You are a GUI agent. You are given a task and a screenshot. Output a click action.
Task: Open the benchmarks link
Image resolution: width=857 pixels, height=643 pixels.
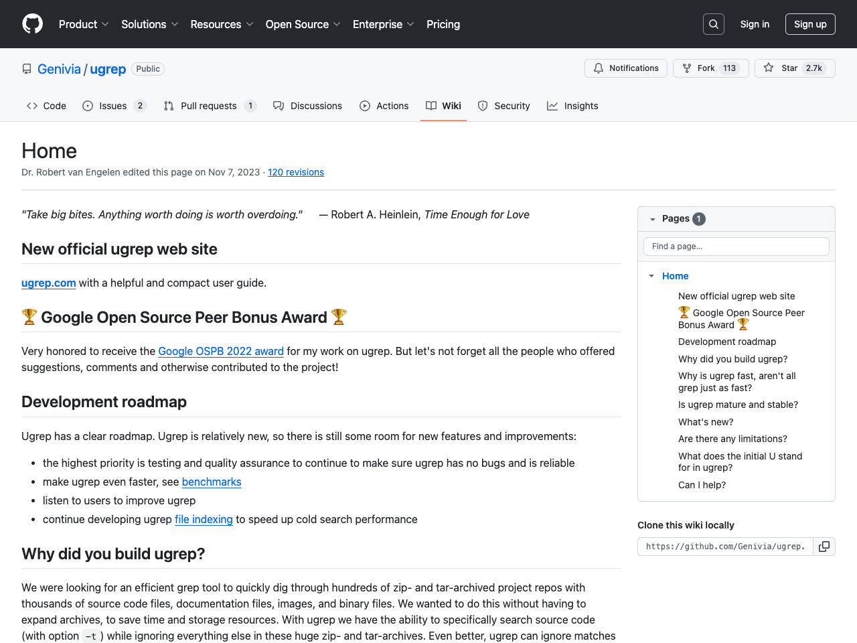(x=212, y=482)
